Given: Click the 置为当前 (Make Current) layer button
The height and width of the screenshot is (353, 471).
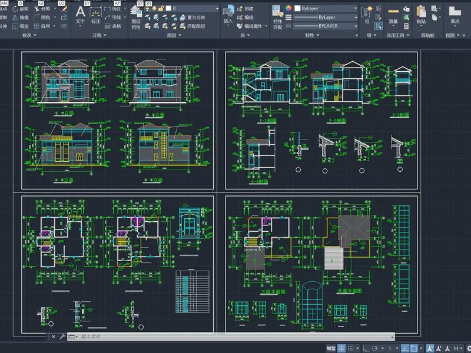Looking at the screenshot, I should (192, 18).
